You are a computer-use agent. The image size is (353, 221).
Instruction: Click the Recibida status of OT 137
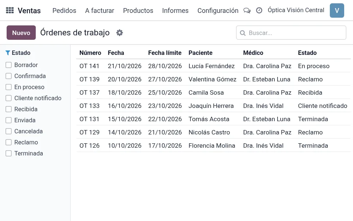coord(310,93)
